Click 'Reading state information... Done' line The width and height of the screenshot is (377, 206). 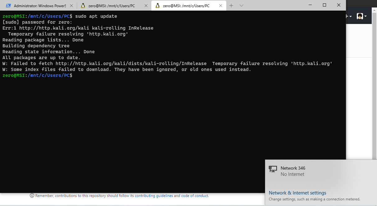(x=48, y=52)
